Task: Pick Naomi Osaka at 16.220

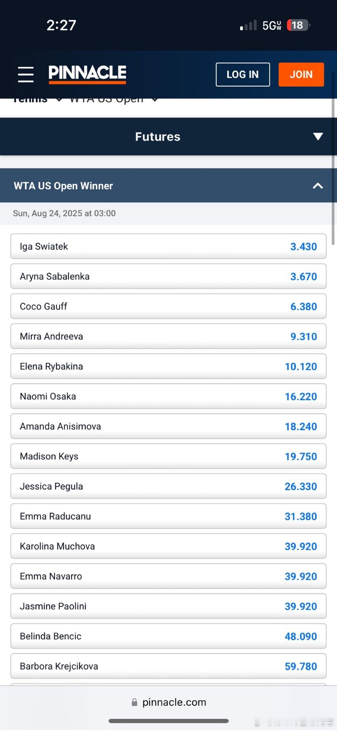Action: click(168, 396)
